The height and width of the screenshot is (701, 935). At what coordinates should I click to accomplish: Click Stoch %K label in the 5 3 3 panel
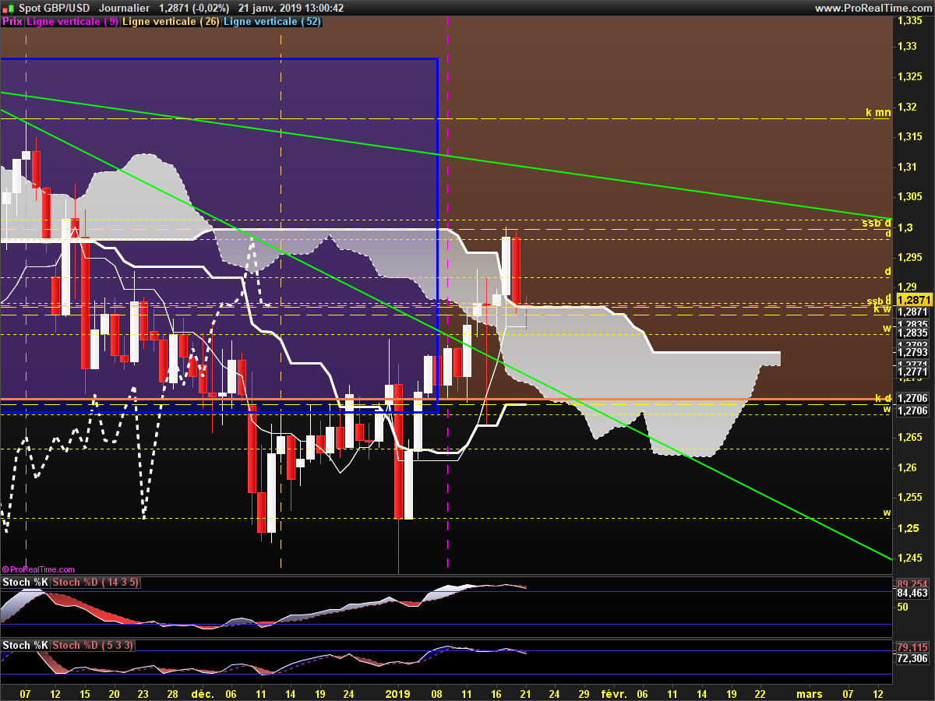pyautogui.click(x=25, y=646)
